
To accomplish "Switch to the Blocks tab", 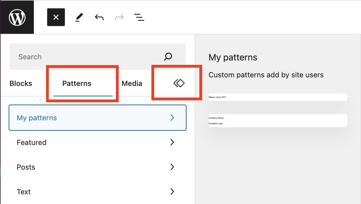I will [x=20, y=83].
